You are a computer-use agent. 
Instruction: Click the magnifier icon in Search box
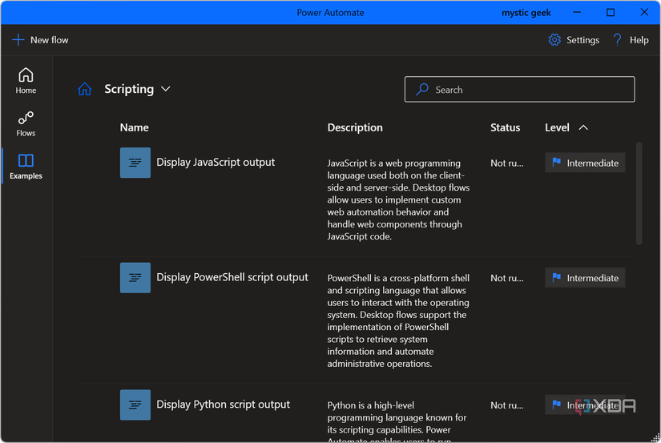(x=422, y=90)
